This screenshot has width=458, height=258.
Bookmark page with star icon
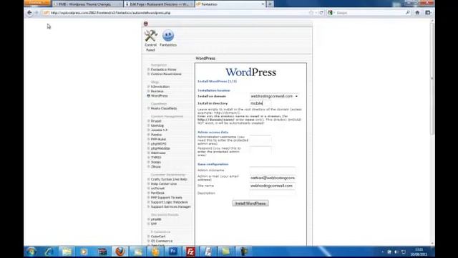(x=311, y=13)
